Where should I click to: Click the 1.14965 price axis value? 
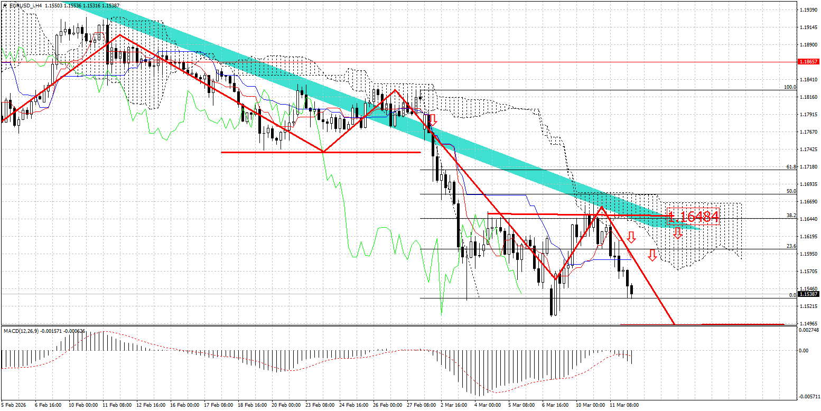[x=808, y=324]
